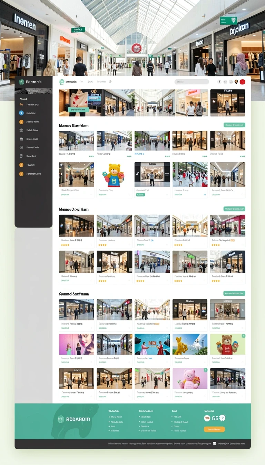Open the dark avatar icon beside the red circle
The height and width of the screenshot is (465, 265).
(x=236, y=82)
